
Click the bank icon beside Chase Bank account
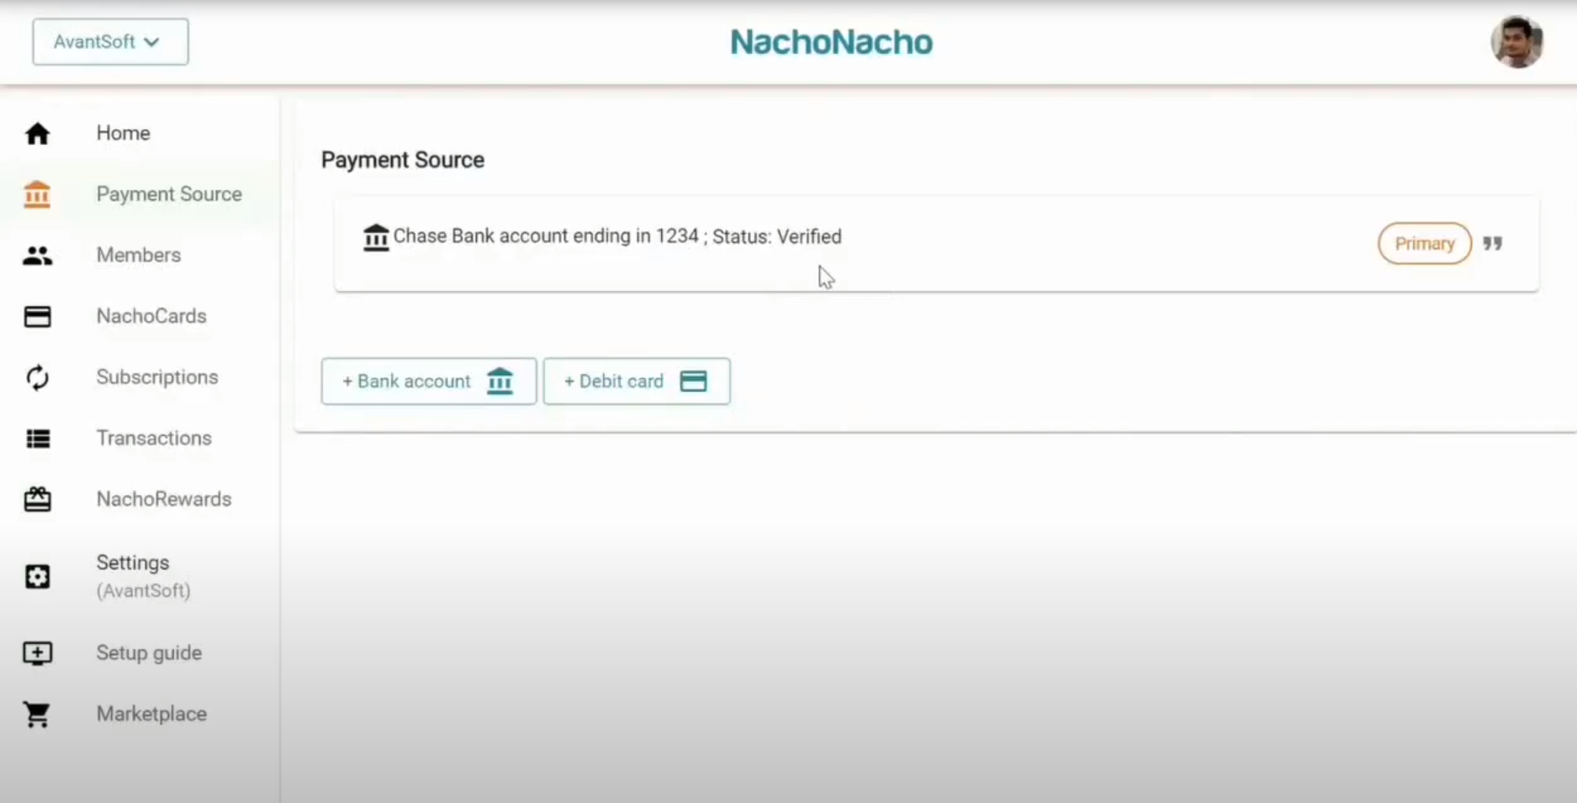pyautogui.click(x=376, y=238)
